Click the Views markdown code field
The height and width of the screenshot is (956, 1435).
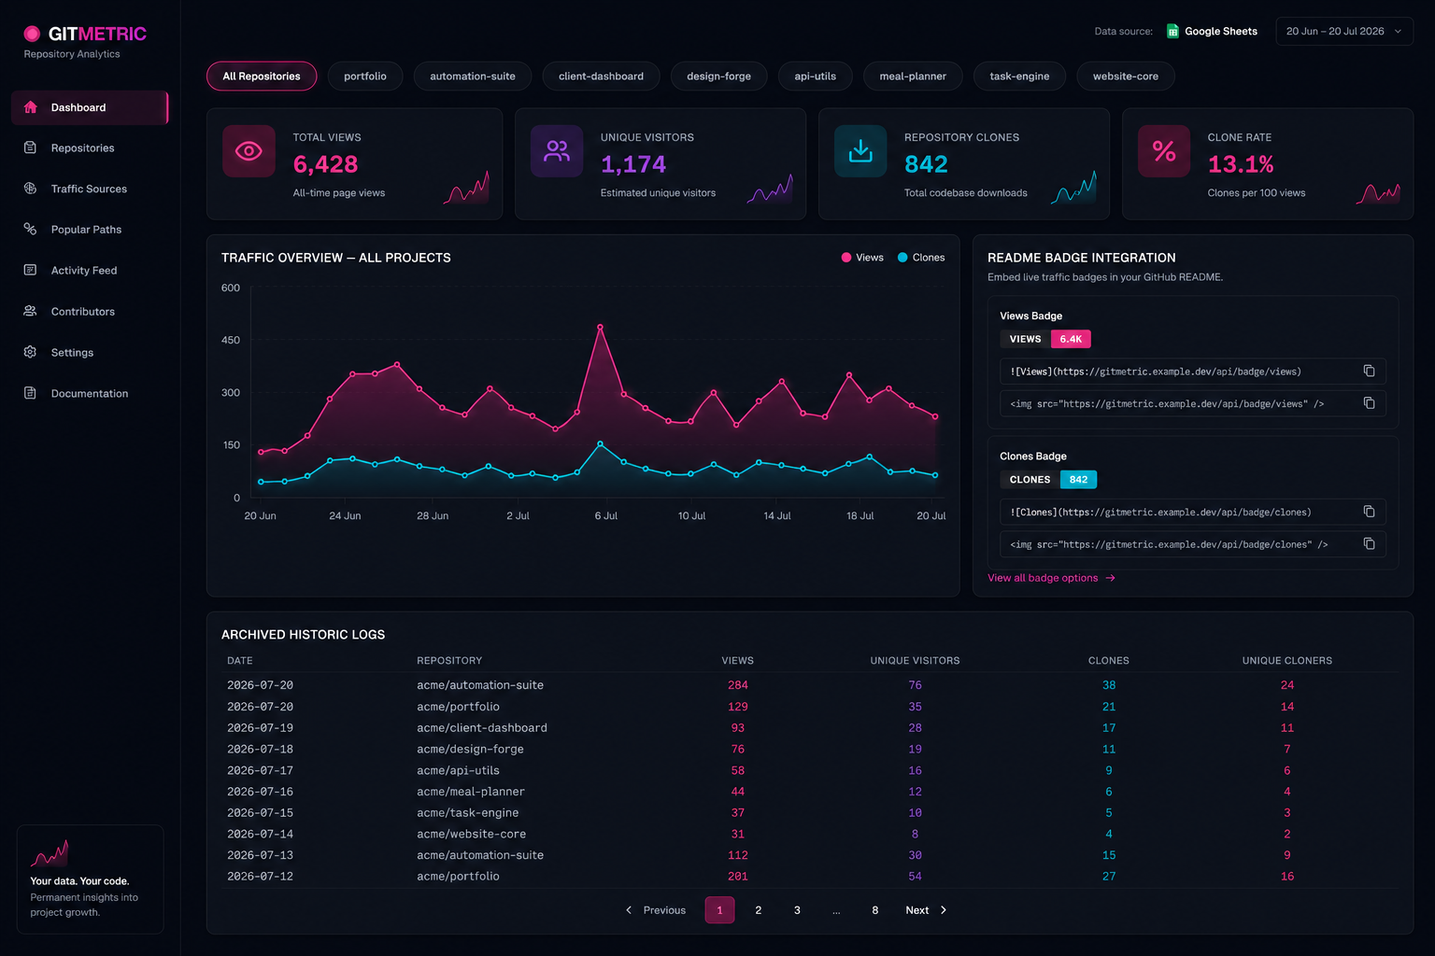point(1193,372)
